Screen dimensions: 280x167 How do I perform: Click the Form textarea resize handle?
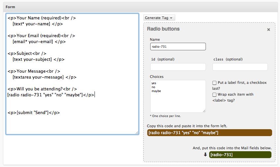click(137, 132)
